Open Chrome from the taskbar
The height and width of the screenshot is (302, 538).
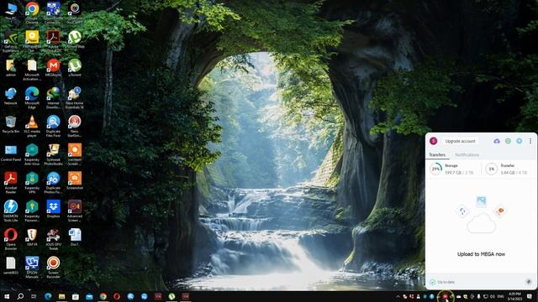[103, 296]
